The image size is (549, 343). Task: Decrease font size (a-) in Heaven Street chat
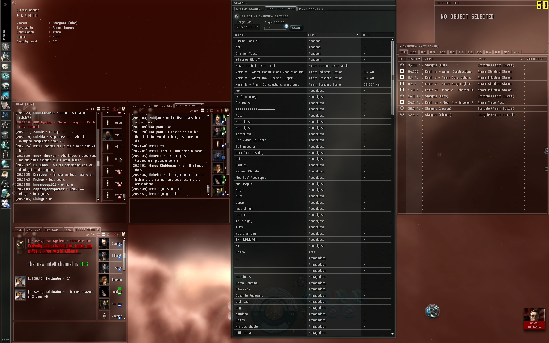(x=191, y=111)
